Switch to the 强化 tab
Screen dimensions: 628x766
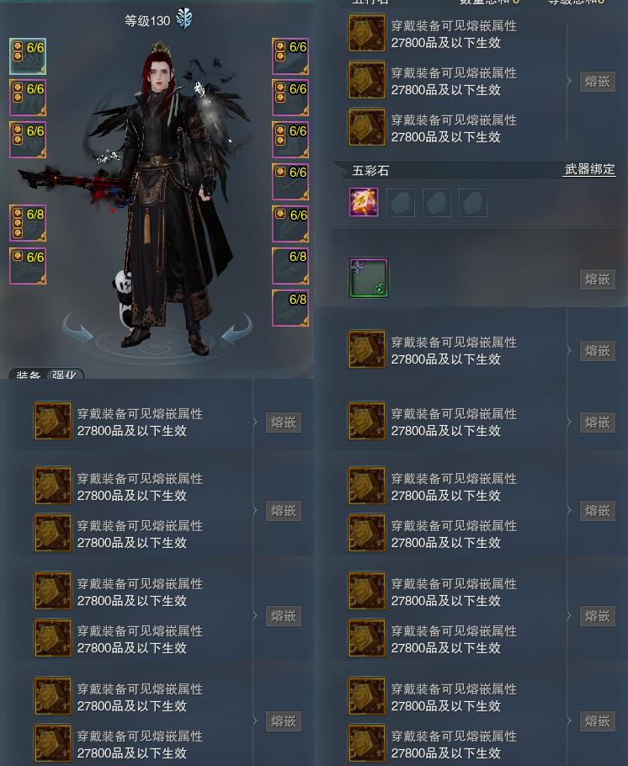[x=64, y=375]
